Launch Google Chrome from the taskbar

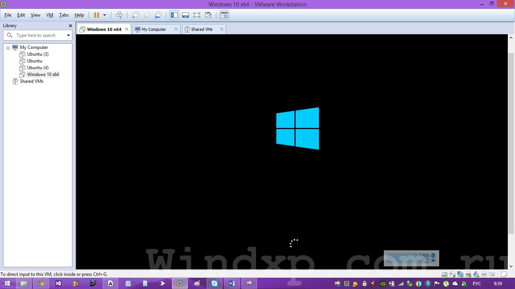point(41,283)
